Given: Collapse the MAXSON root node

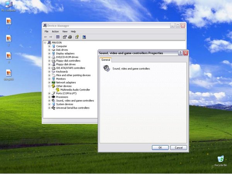Looking at the screenshot, I should [45, 43].
